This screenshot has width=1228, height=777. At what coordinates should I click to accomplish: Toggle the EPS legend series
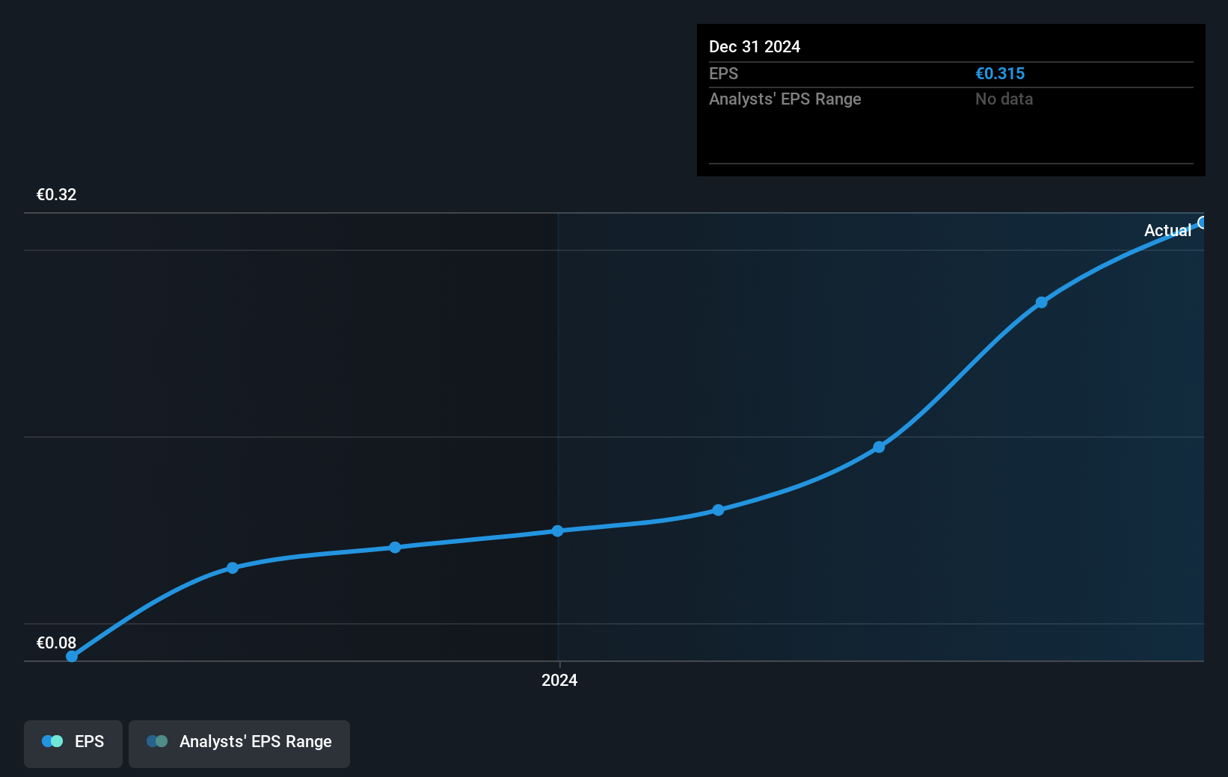point(73,743)
